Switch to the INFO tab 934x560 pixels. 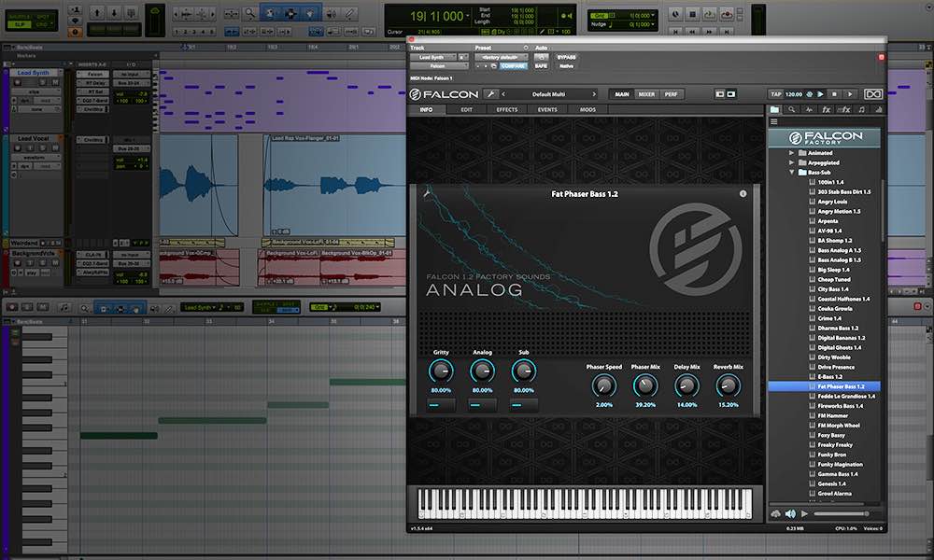tap(427, 109)
